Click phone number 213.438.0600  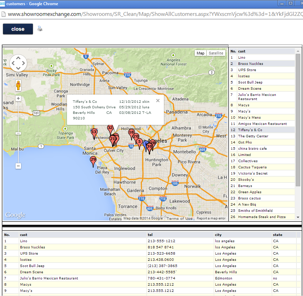tap(161, 260)
